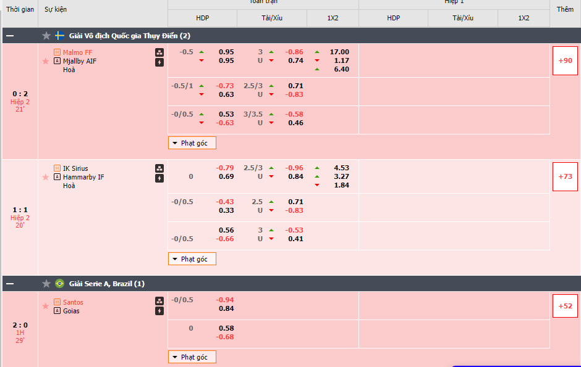This screenshot has width=581, height=367.
Task: Collapse the Serie A Brazil section
Action: coord(10,284)
